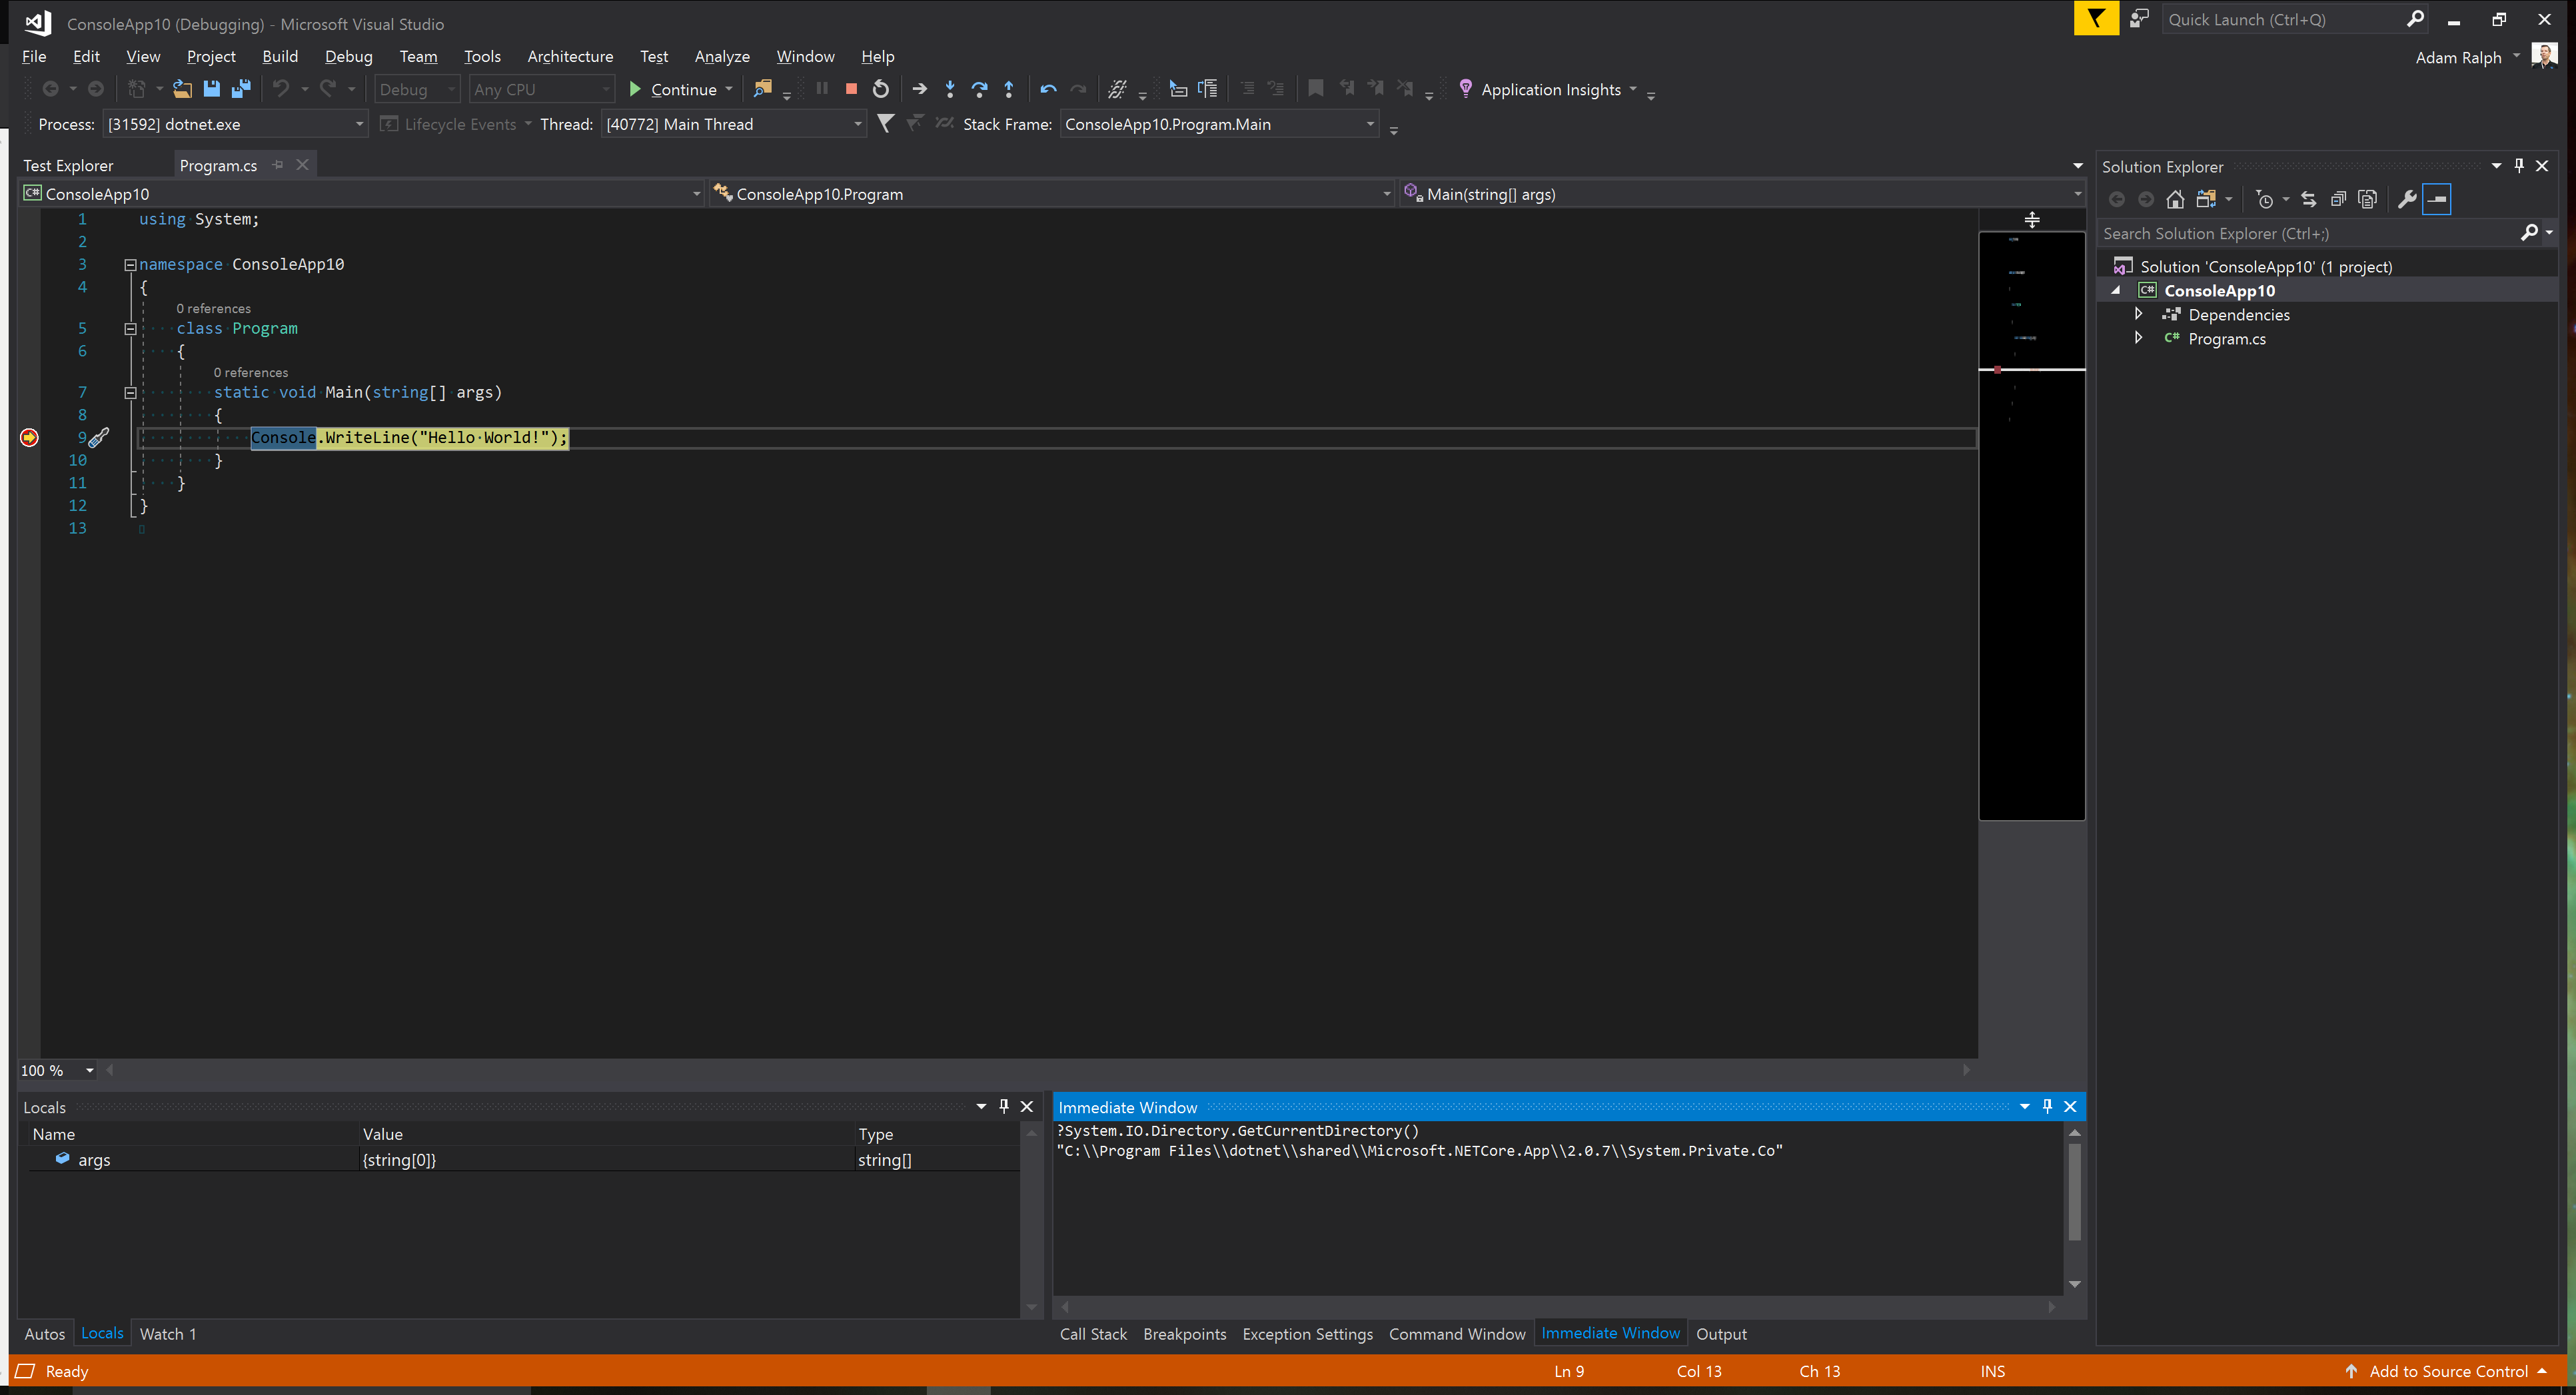Toggle the breakpoint on line 9
The height and width of the screenshot is (1395, 2576).
point(29,437)
